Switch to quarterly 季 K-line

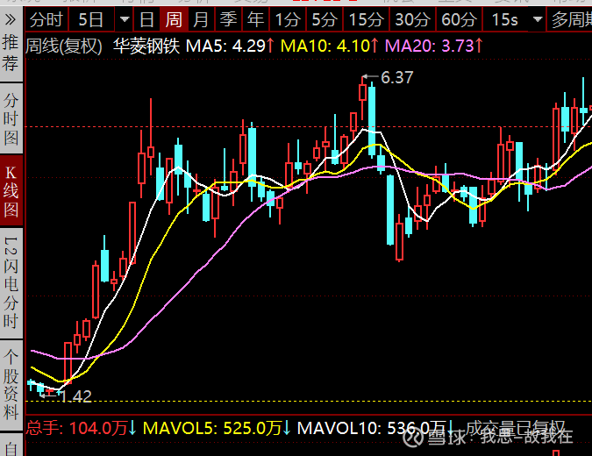[x=228, y=19]
